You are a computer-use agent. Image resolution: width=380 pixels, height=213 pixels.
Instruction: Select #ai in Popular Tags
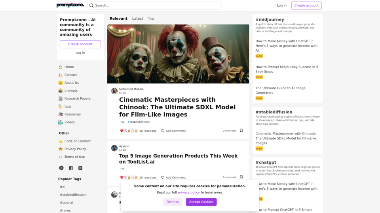(63, 187)
